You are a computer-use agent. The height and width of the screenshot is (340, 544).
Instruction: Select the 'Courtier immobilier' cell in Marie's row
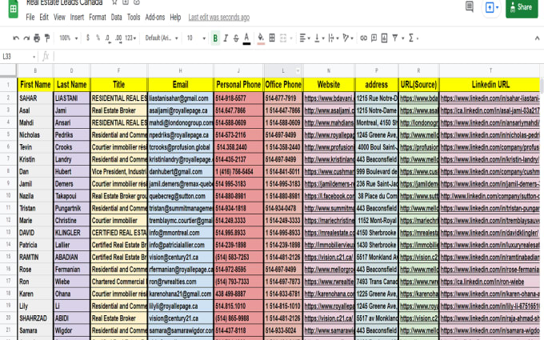pos(118,221)
